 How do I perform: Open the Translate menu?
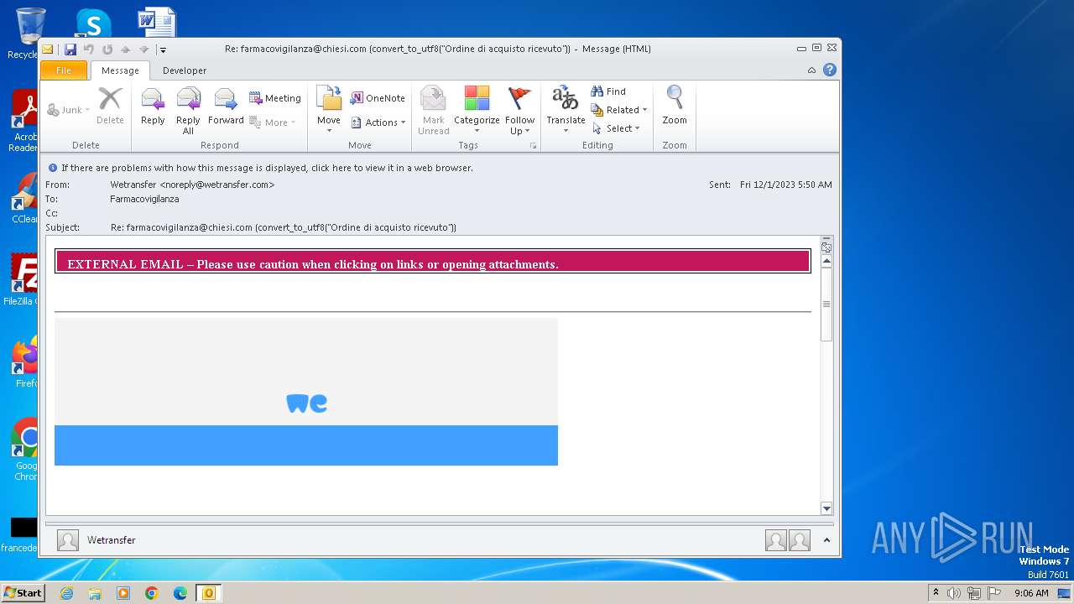click(566, 110)
